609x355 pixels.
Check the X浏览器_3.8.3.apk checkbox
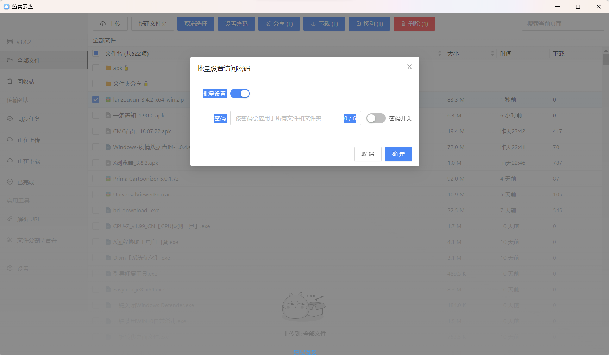[x=96, y=163]
